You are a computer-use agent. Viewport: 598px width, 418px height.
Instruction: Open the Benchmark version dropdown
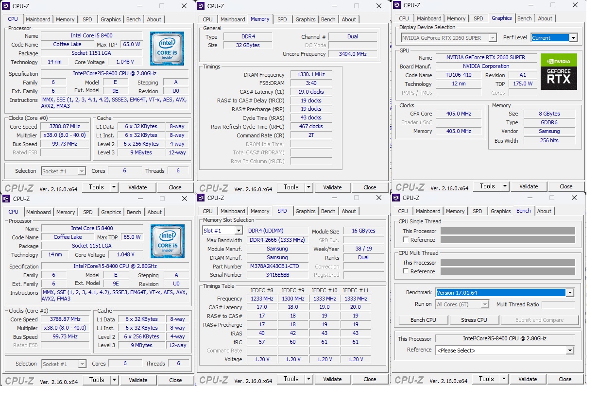570,292
